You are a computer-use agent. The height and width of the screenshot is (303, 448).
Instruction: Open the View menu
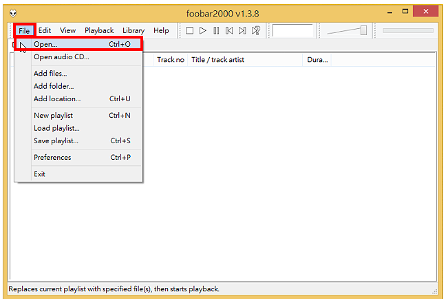point(67,30)
